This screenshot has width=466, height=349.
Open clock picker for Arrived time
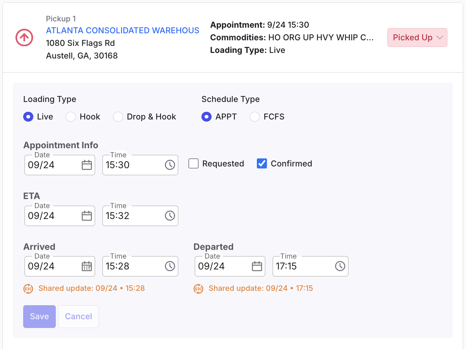(170, 266)
